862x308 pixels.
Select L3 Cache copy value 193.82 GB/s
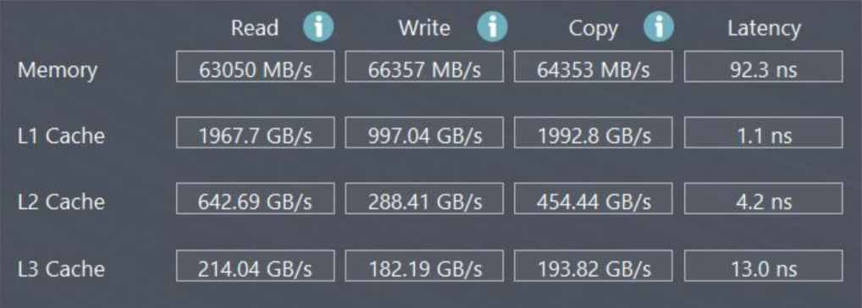[593, 266]
